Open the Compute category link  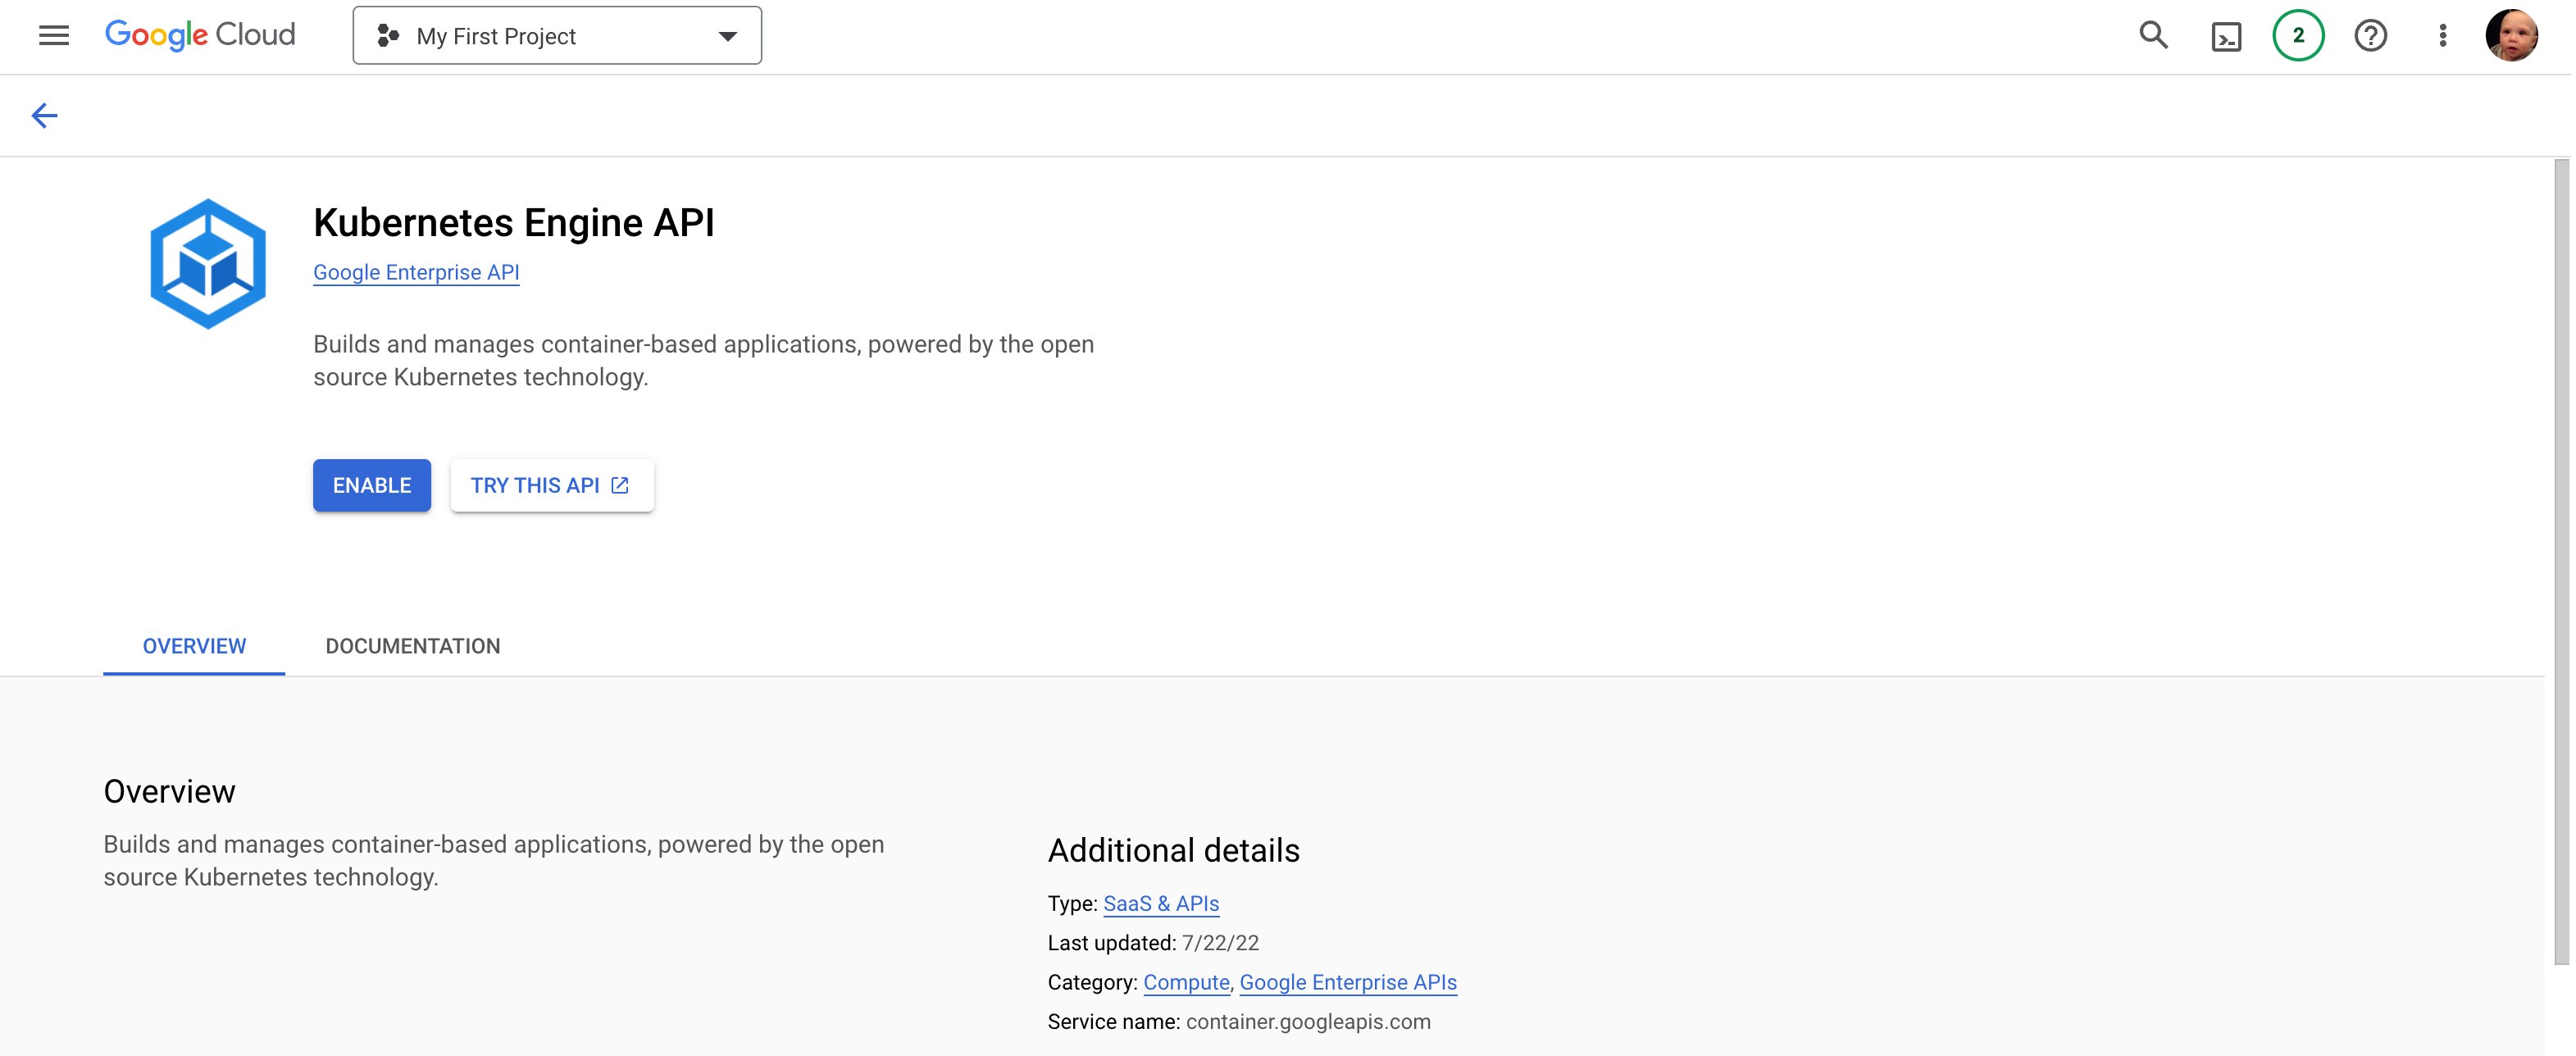click(x=1186, y=982)
